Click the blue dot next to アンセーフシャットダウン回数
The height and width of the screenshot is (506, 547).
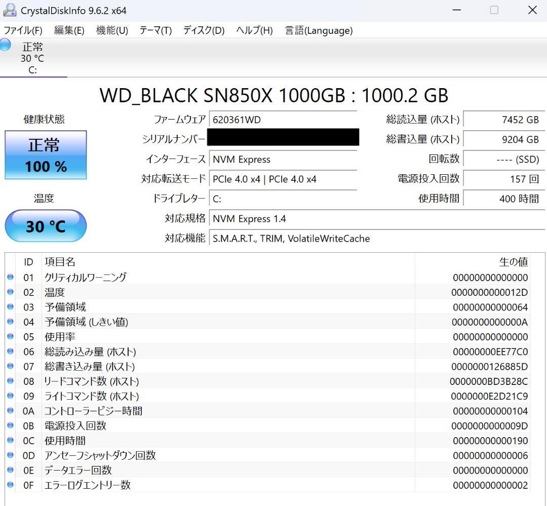pos(10,455)
